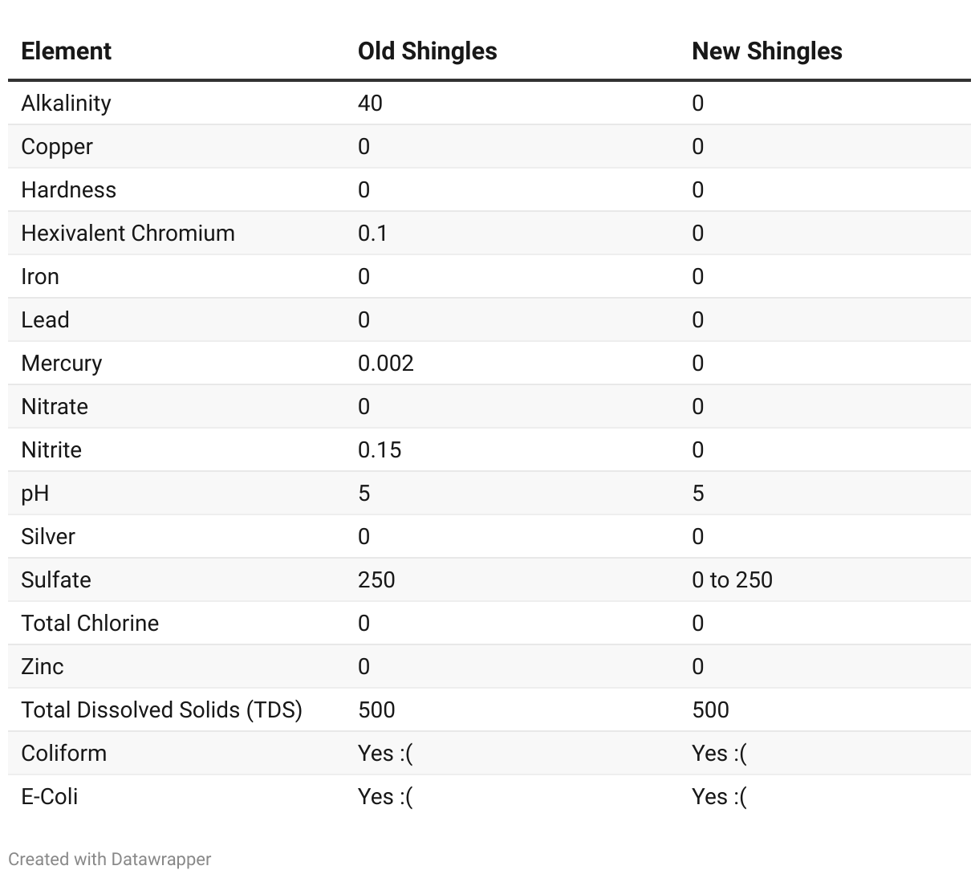This screenshot has height=878, width=979.
Task: Select the Alkalinity row label
Action: pos(66,103)
